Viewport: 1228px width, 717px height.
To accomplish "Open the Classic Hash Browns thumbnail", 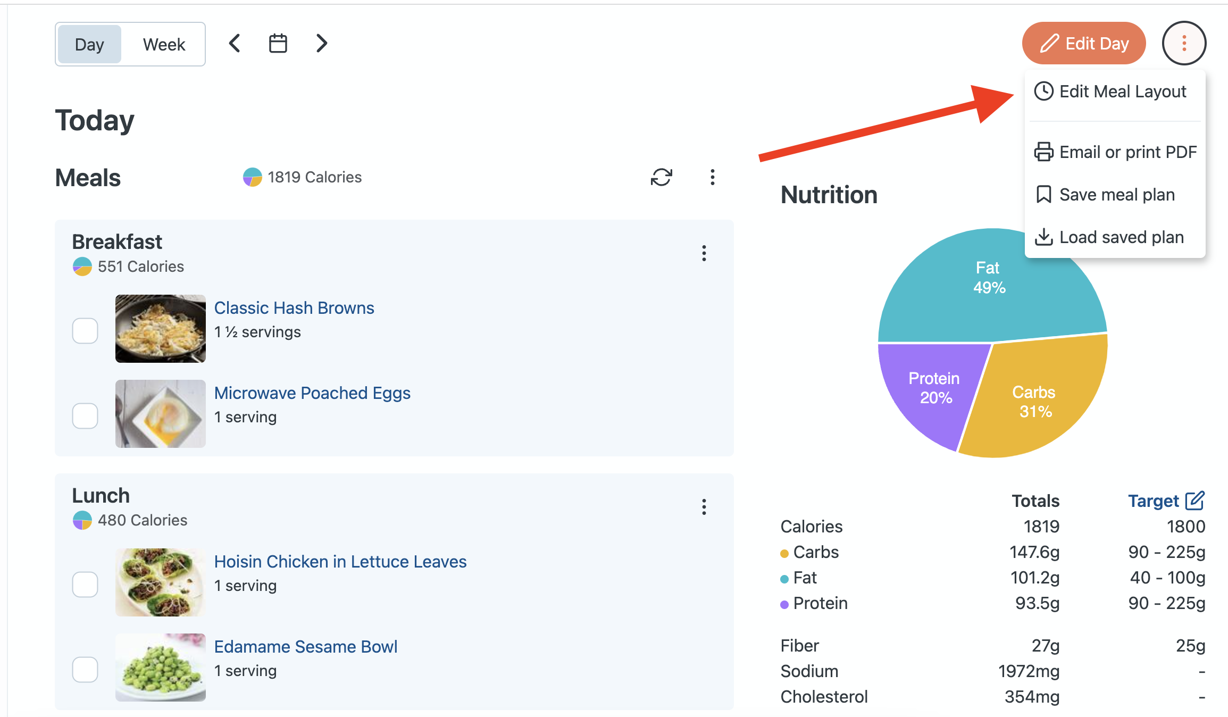I will tap(160, 329).
